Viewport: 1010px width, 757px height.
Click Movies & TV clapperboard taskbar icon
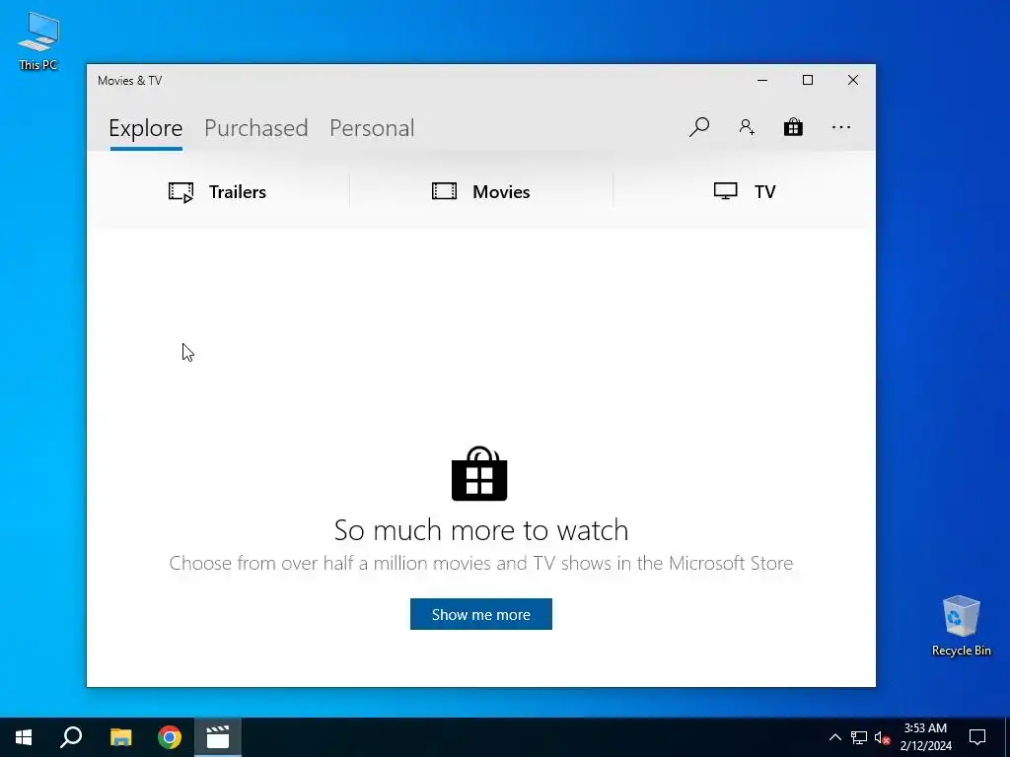(x=218, y=737)
